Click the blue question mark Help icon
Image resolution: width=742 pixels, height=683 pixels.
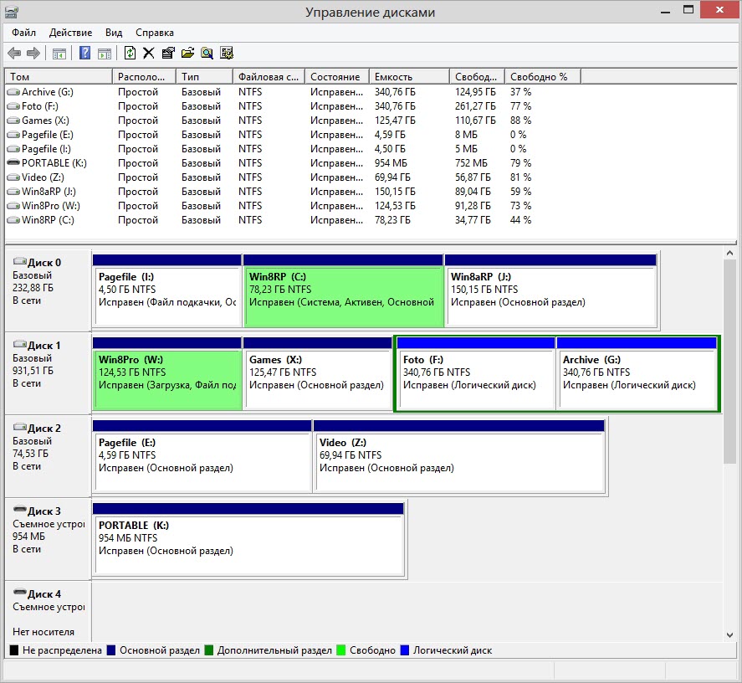tap(84, 54)
